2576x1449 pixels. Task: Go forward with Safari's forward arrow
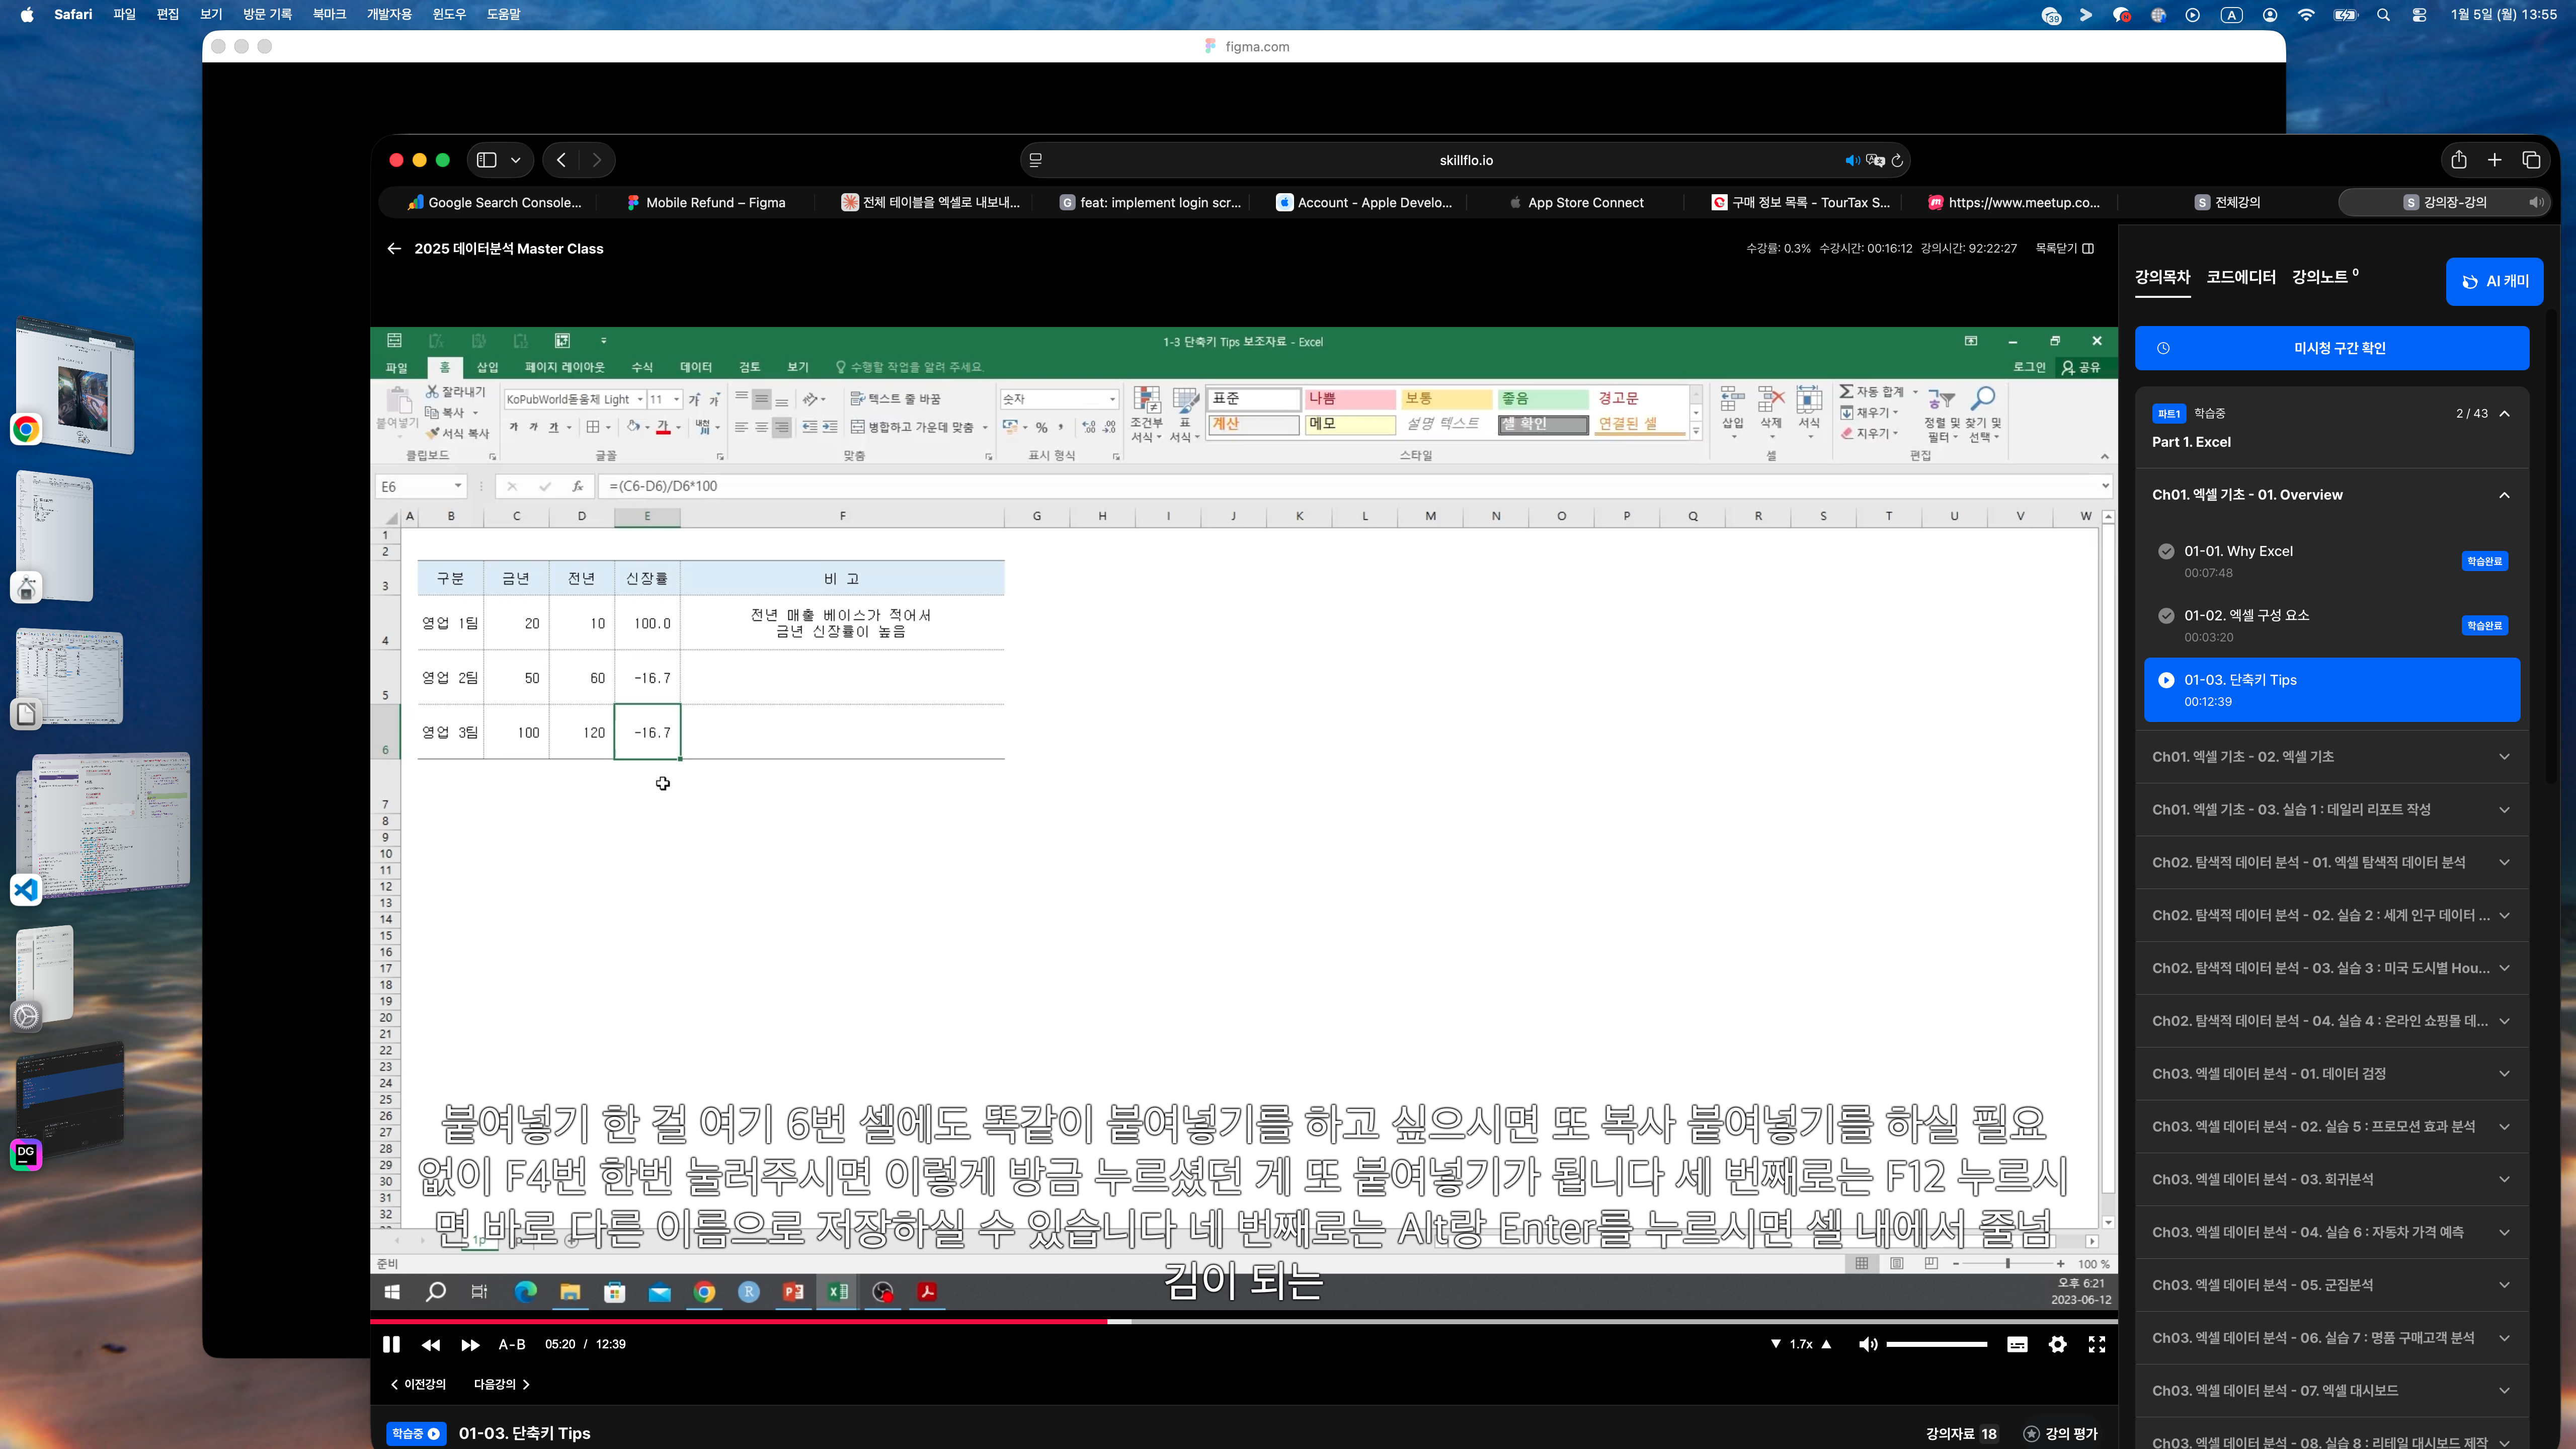pos(597,160)
